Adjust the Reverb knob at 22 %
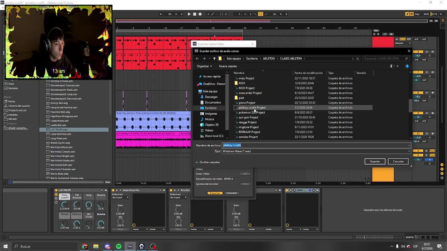The image size is (447, 251). [101, 204]
